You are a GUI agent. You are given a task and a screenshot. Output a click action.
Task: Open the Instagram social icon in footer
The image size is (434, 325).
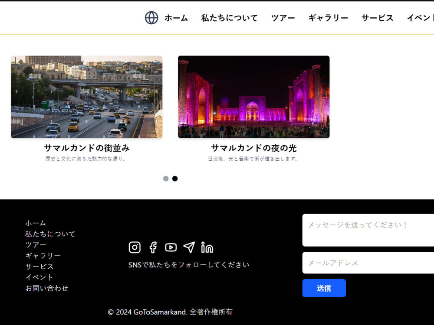point(135,247)
